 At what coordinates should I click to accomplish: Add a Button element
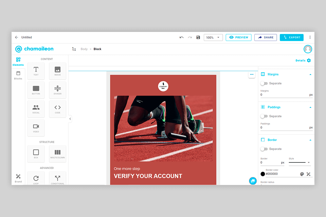(x=36, y=90)
